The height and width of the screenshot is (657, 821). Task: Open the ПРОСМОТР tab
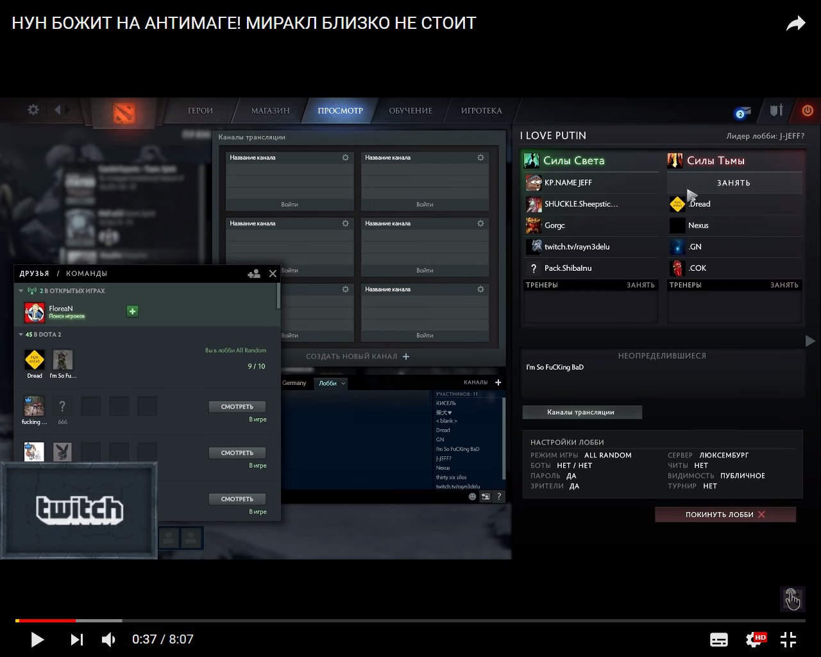[340, 110]
